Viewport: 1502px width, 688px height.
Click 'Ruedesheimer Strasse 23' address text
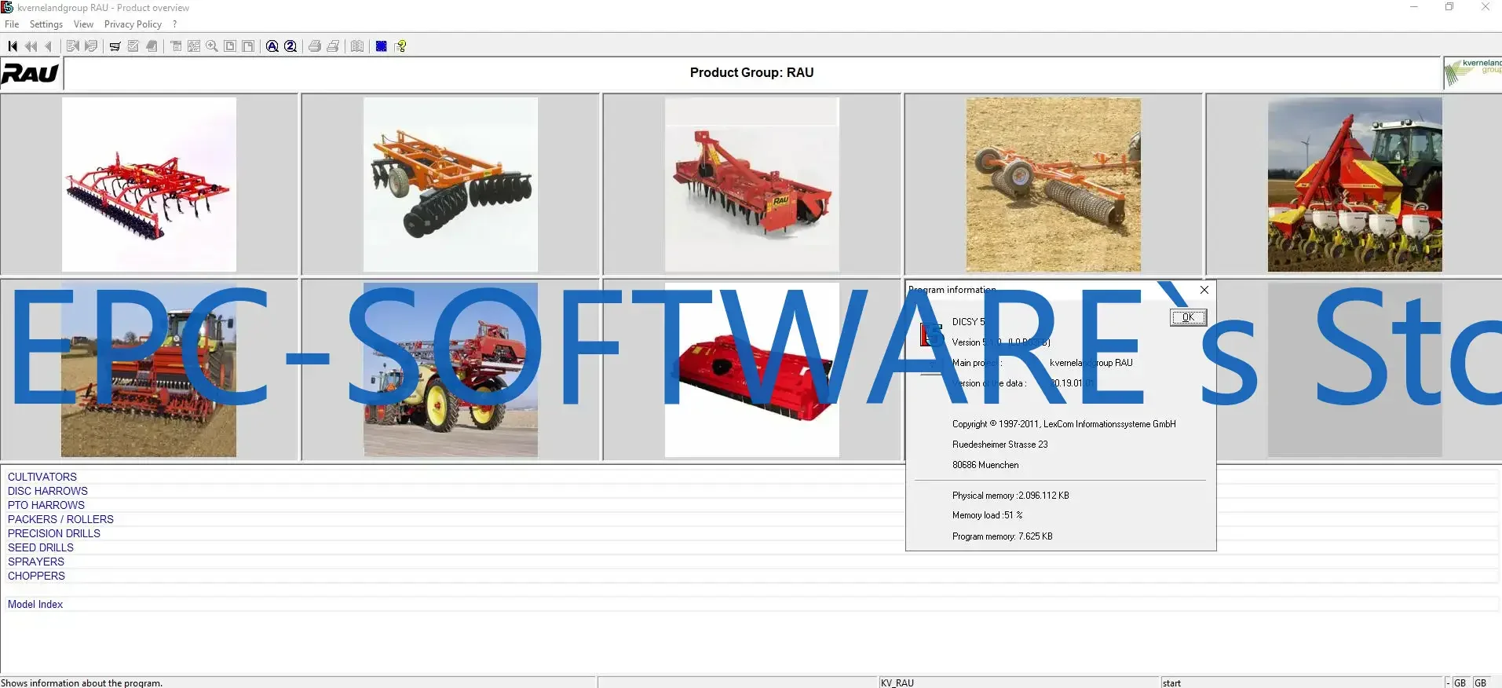1000,445
